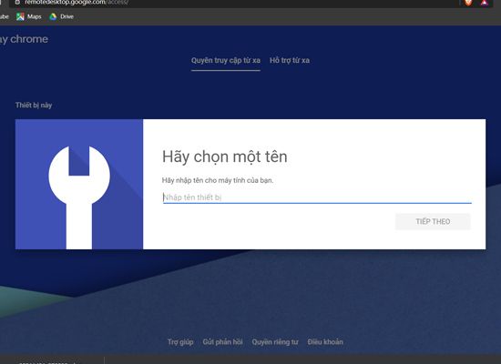
Task: Open the 'Quyền riêng tư' footer link
Action: tap(275, 342)
